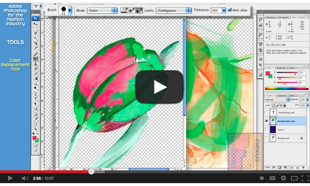Screen dimensions: 310x186
Task: Click the Create new layer icon
Action: point(297,167)
